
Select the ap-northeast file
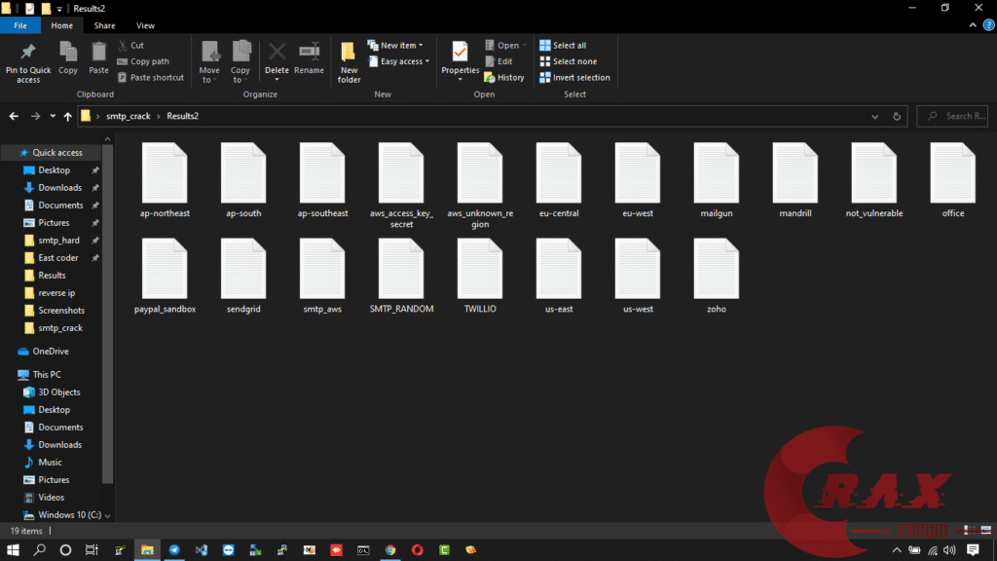(x=165, y=180)
